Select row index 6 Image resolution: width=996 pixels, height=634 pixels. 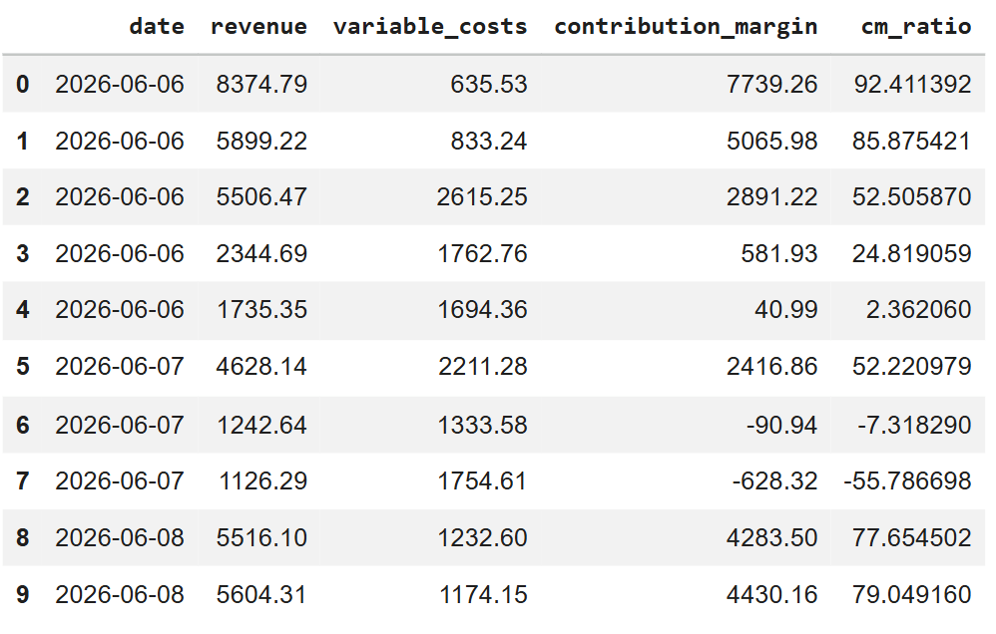(x=22, y=425)
